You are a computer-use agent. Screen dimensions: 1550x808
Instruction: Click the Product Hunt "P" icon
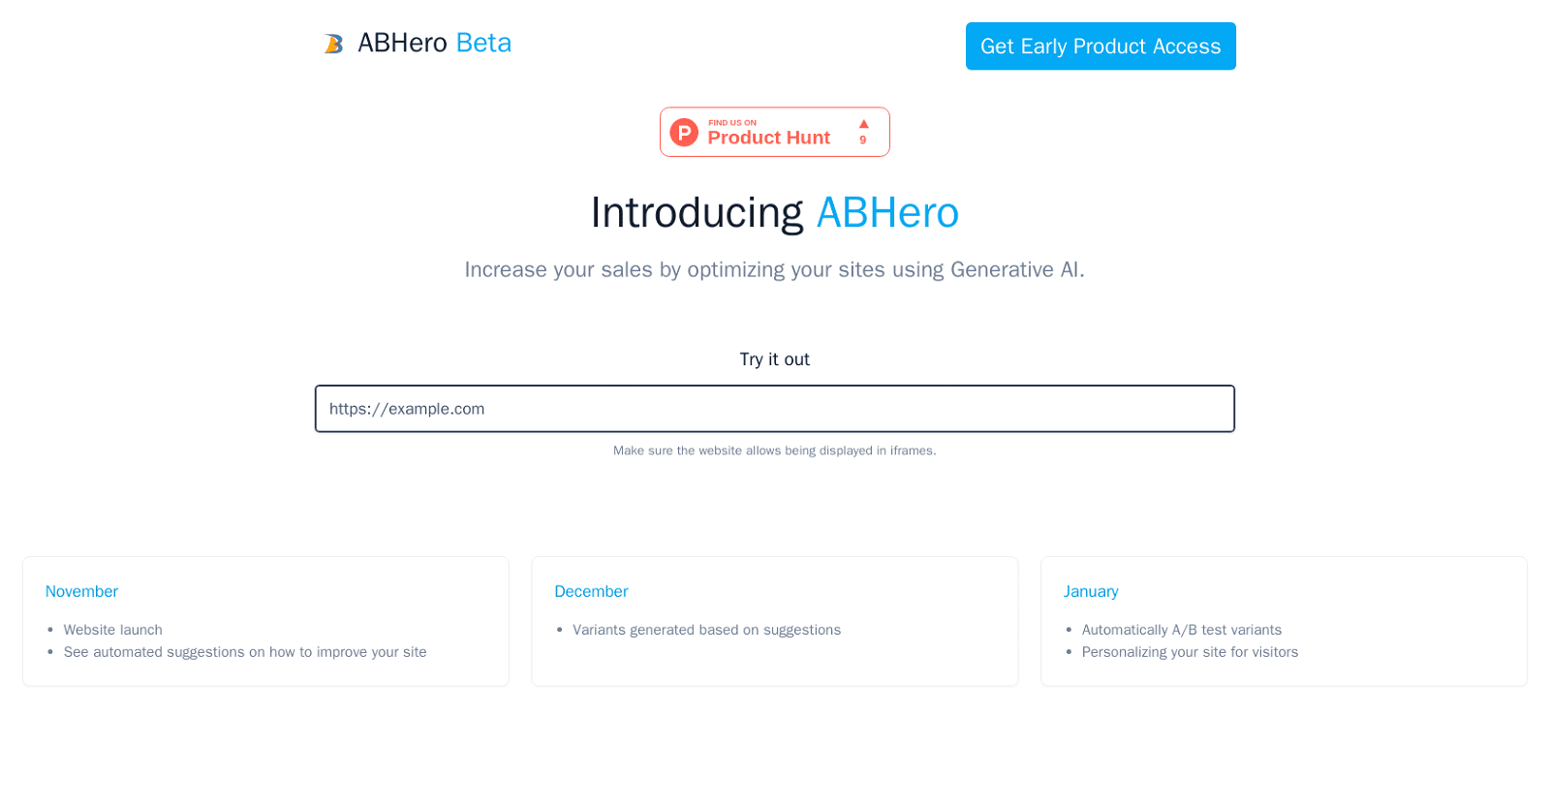coord(684,132)
